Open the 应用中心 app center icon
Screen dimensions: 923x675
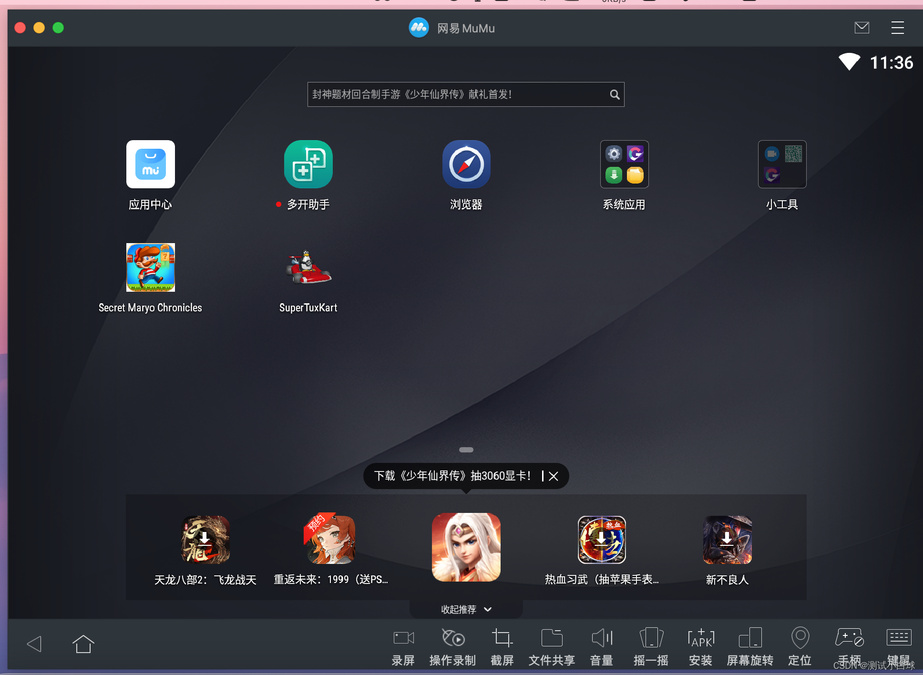click(150, 164)
